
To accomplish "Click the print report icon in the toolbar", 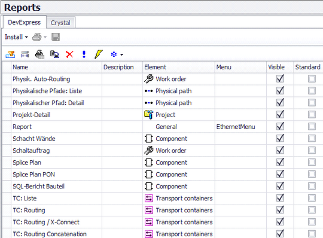I will point(39,54).
